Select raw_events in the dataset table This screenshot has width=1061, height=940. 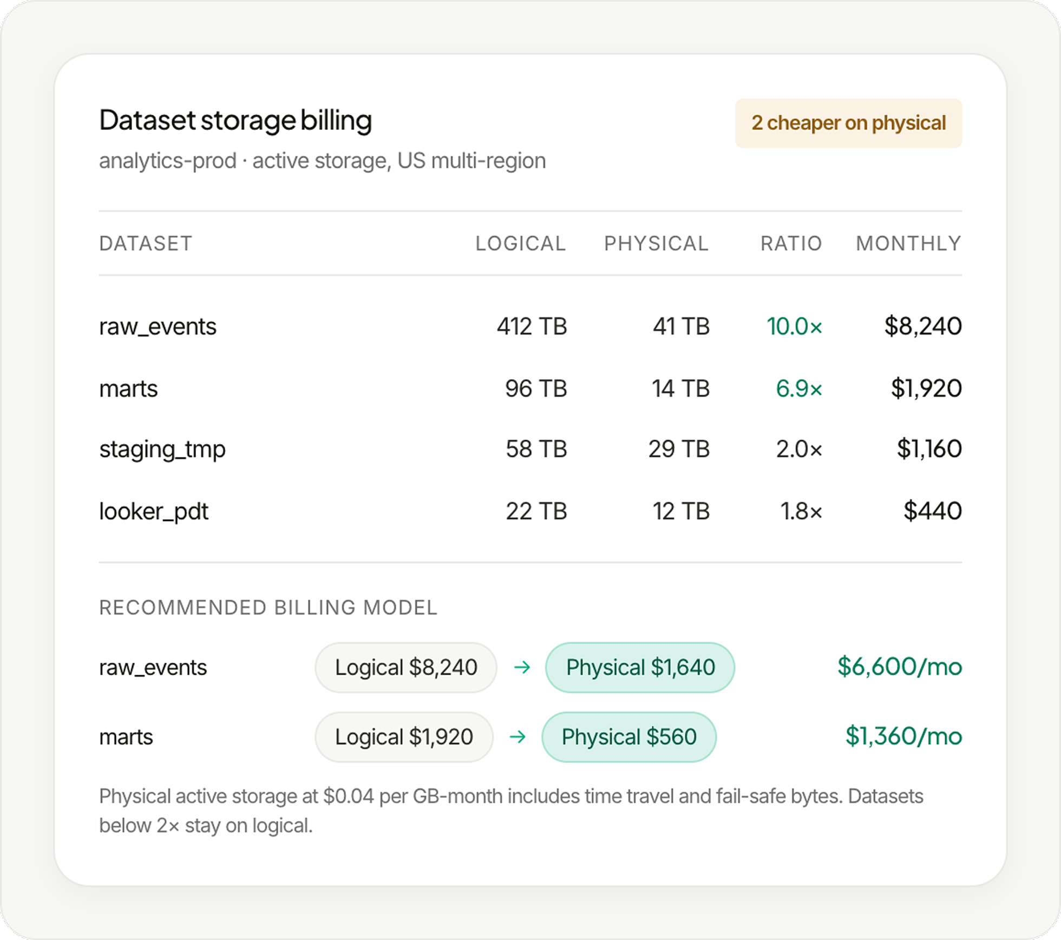158,327
